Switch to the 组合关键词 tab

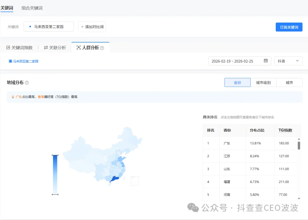[31, 8]
